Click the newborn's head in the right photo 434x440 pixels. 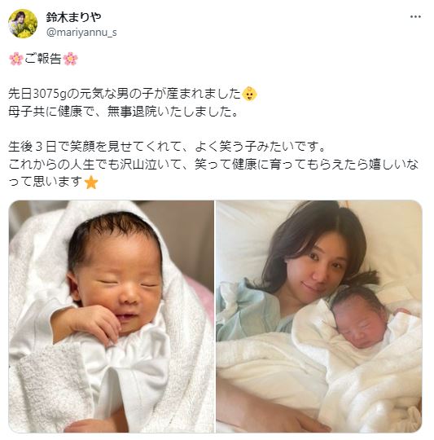pos(360,319)
